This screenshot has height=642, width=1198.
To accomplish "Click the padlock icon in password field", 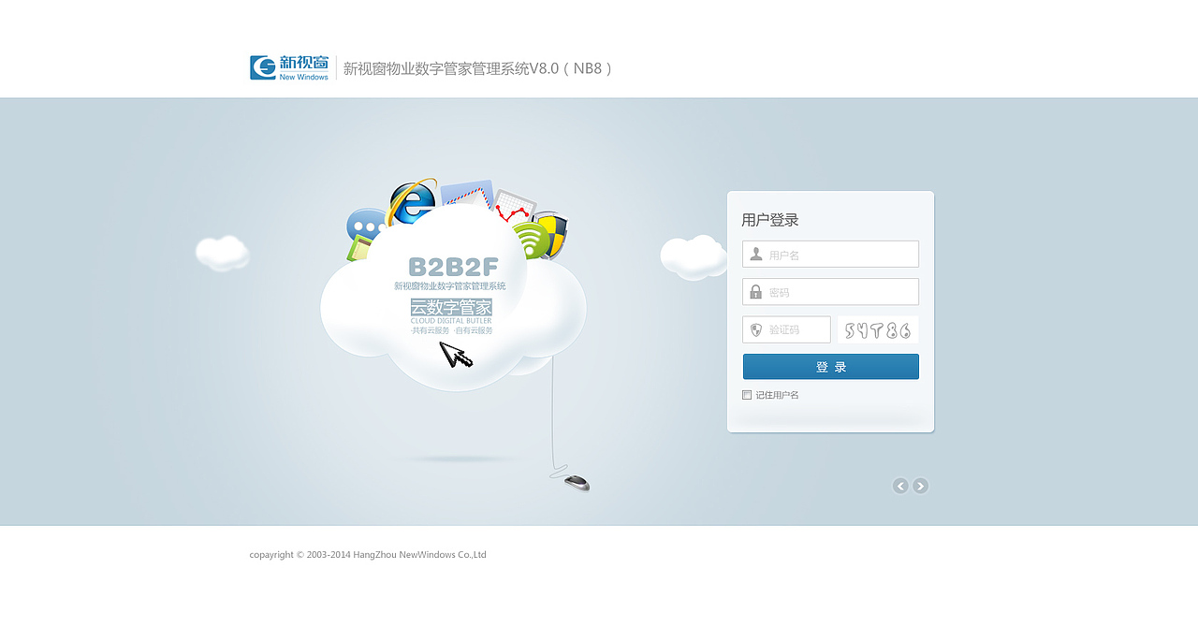I will pyautogui.click(x=756, y=292).
